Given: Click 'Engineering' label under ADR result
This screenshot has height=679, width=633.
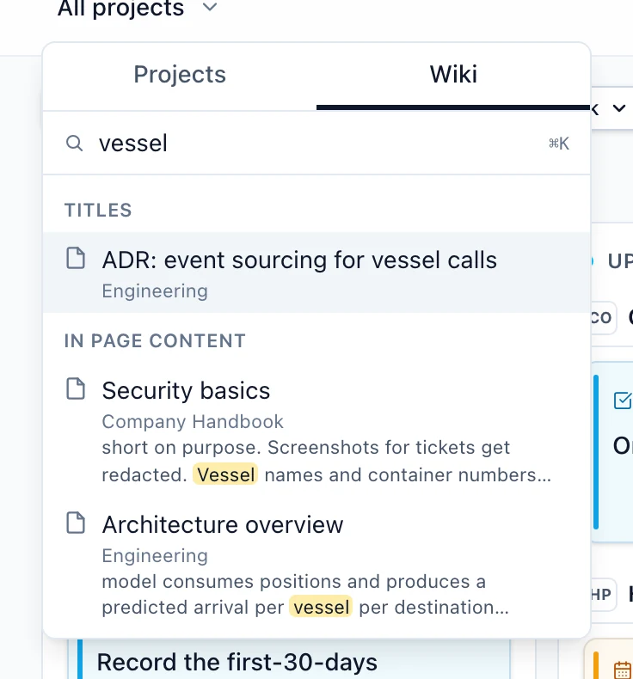Looking at the screenshot, I should point(155,291).
